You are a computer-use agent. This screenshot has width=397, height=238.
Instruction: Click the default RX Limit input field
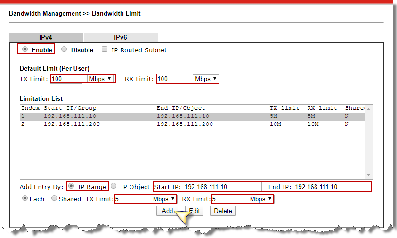[x=172, y=79]
